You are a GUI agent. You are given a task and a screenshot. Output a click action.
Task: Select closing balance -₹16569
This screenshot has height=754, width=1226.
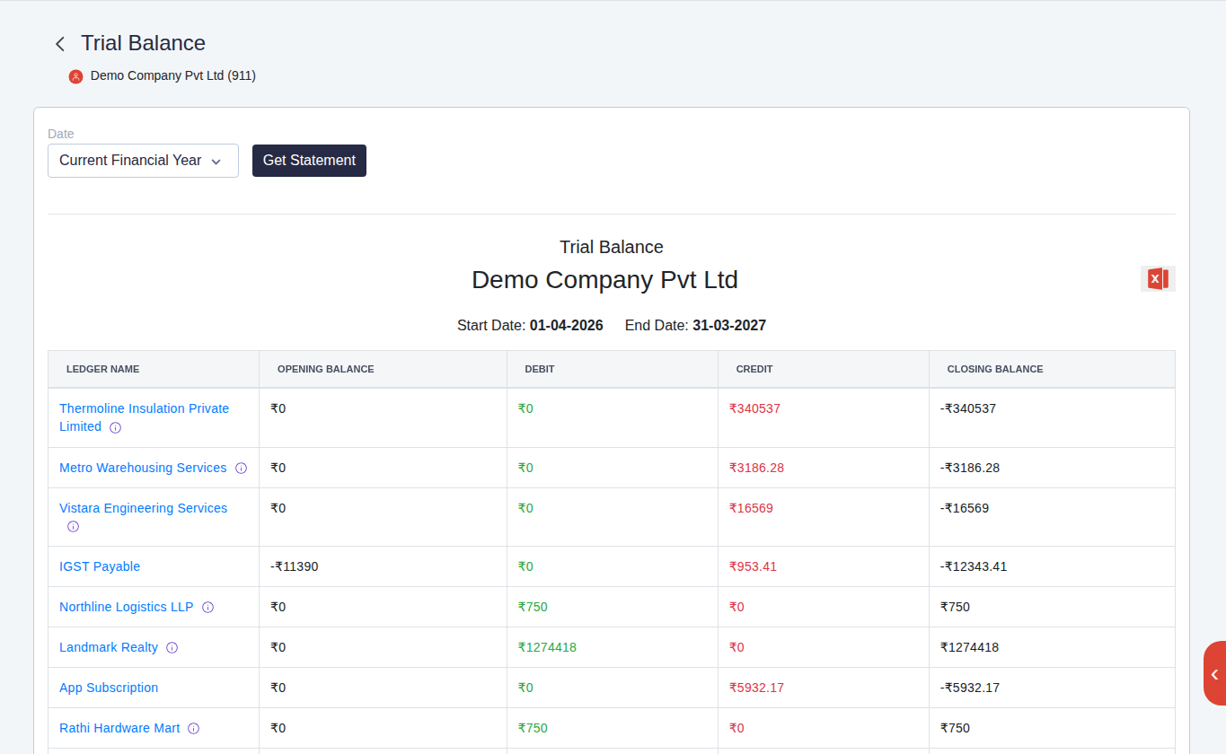[x=965, y=508]
